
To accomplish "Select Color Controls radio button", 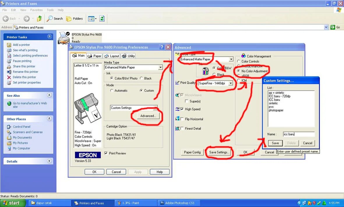I will click(x=239, y=61).
